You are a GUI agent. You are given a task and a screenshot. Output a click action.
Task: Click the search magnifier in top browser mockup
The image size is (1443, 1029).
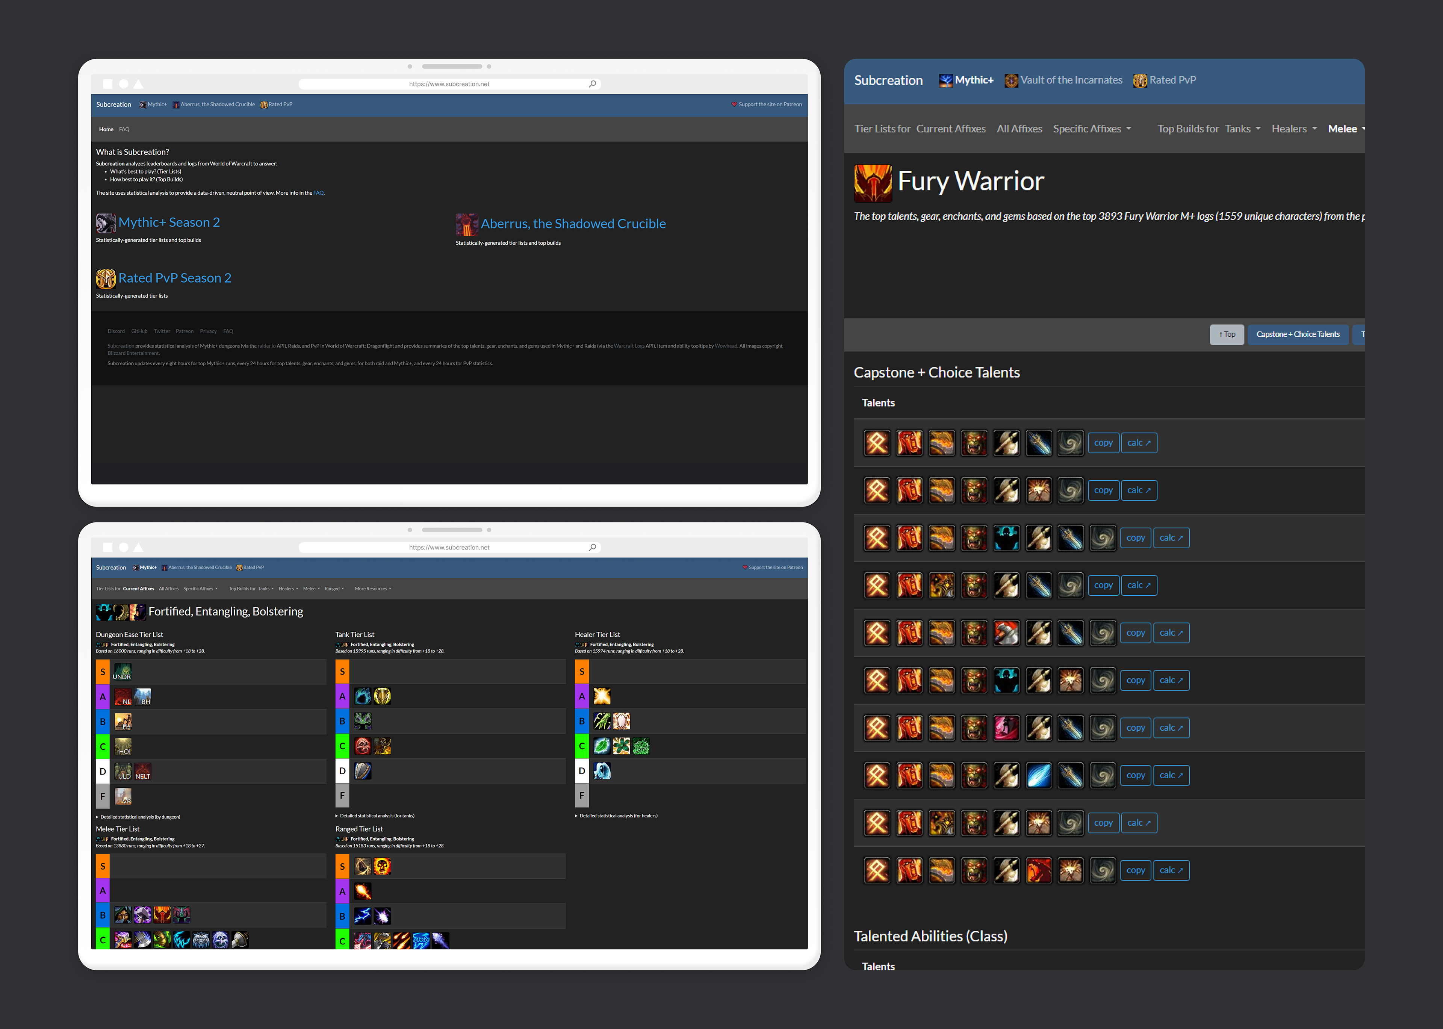click(x=592, y=84)
